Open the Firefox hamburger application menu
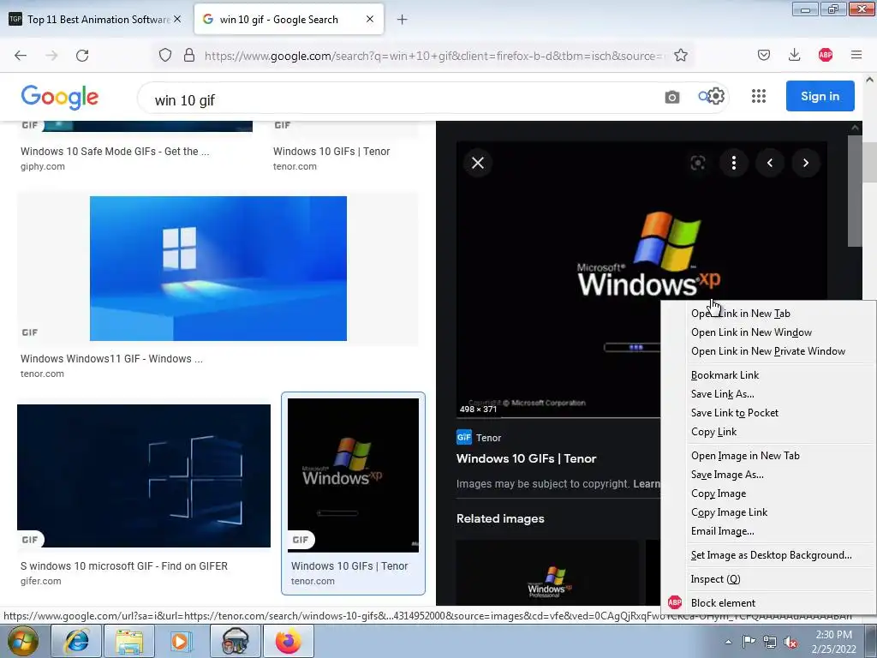 [x=856, y=55]
